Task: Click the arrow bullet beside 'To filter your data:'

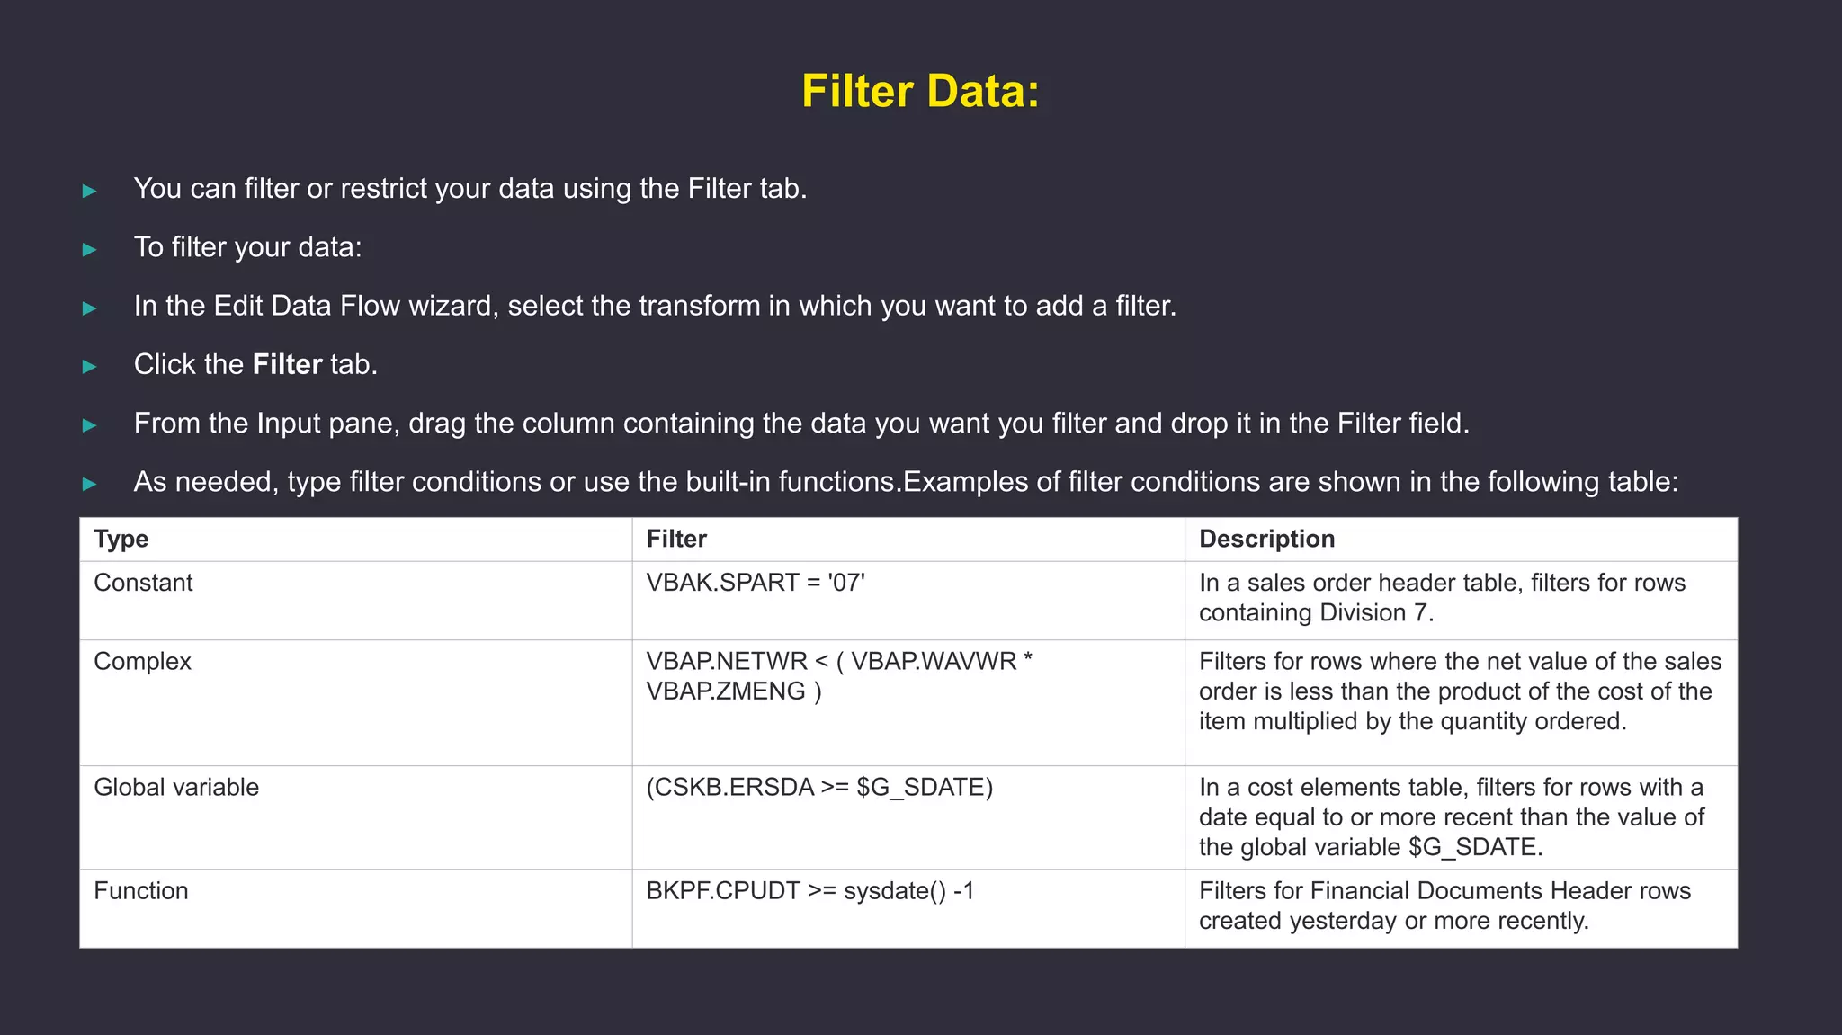Action: (x=89, y=249)
